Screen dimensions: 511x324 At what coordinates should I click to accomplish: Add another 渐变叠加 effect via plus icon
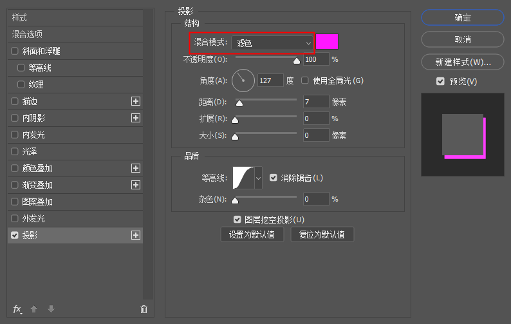(x=136, y=185)
